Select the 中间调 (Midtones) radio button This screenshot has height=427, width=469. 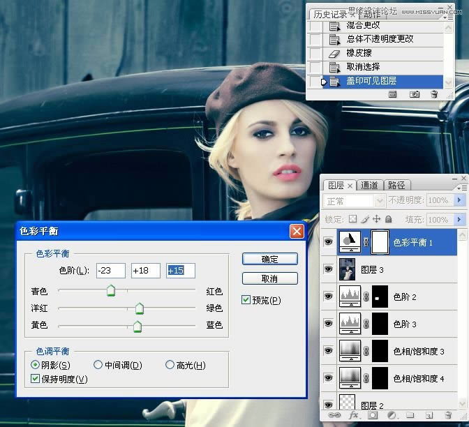pos(98,365)
